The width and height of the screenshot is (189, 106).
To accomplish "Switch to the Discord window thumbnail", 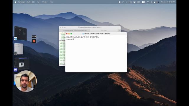I will (x=22, y=64).
